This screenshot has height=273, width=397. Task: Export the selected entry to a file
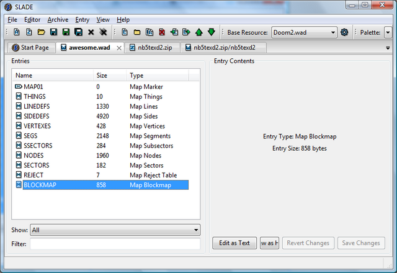click(x=187, y=32)
